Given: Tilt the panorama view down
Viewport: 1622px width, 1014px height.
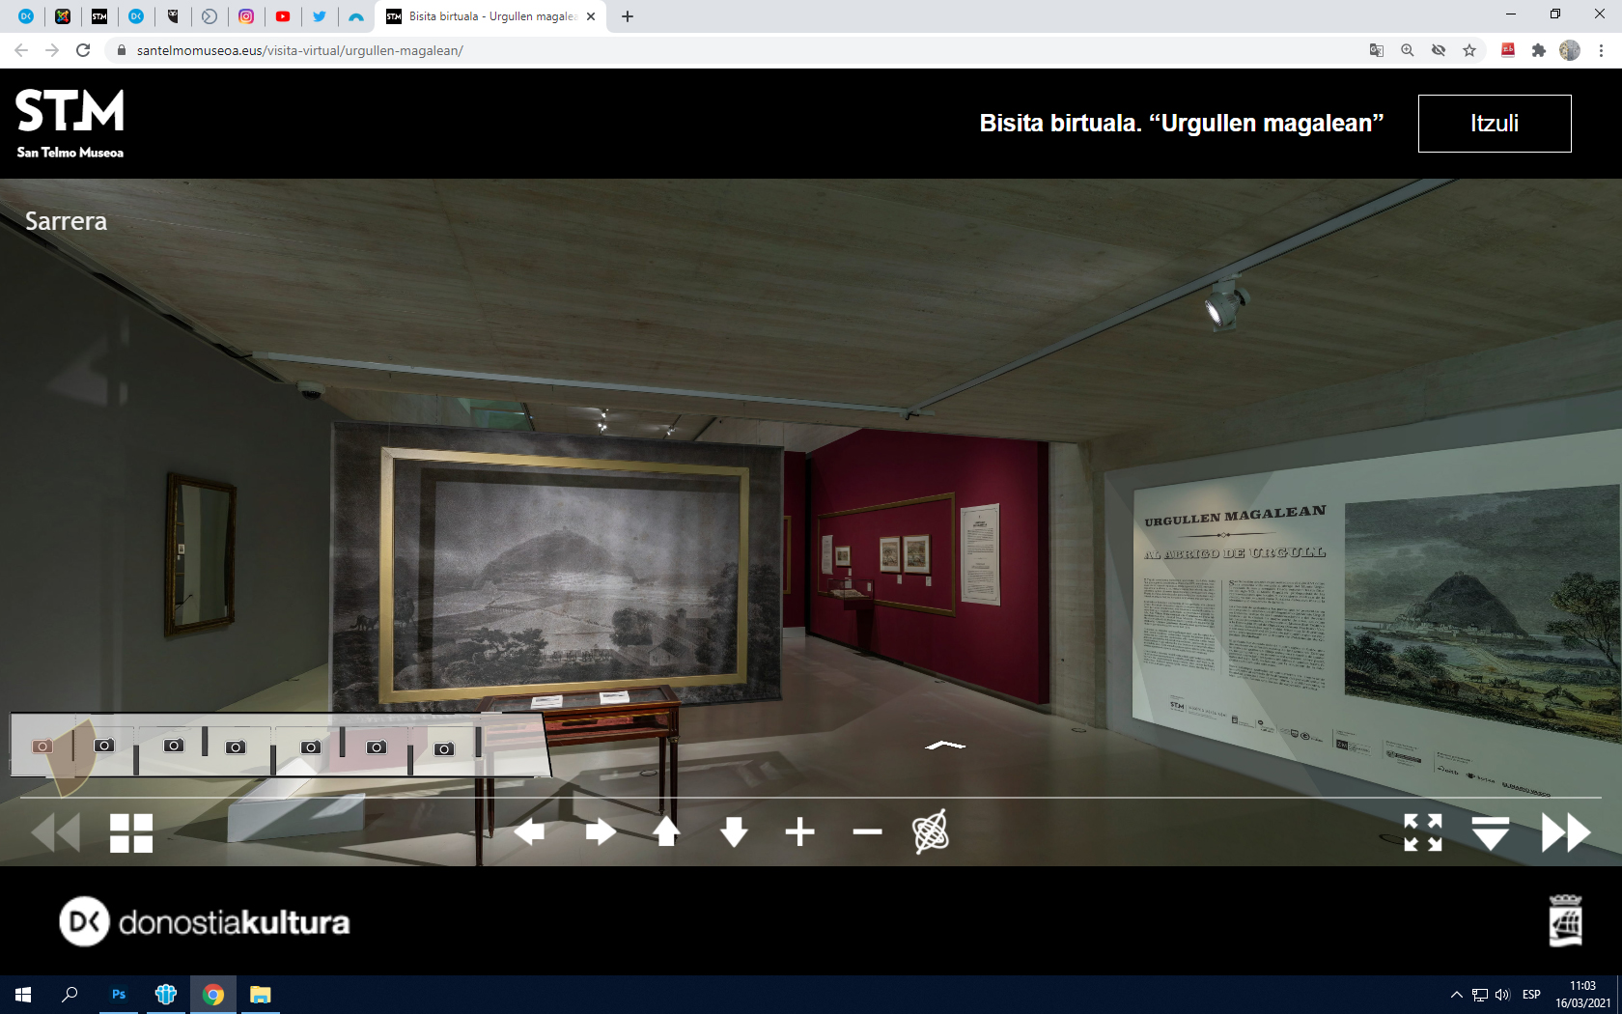Looking at the screenshot, I should click(x=734, y=831).
